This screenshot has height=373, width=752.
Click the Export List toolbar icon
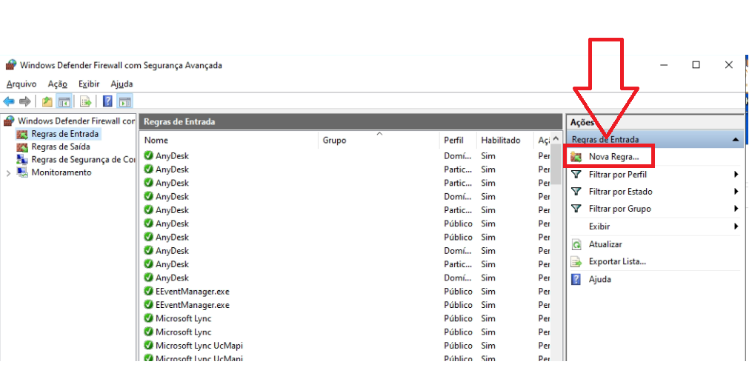[86, 101]
